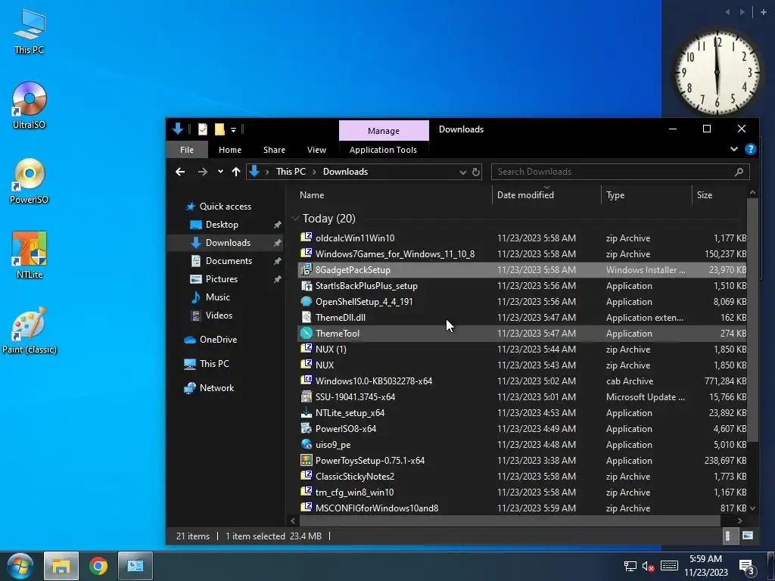Go up one folder level

point(236,172)
